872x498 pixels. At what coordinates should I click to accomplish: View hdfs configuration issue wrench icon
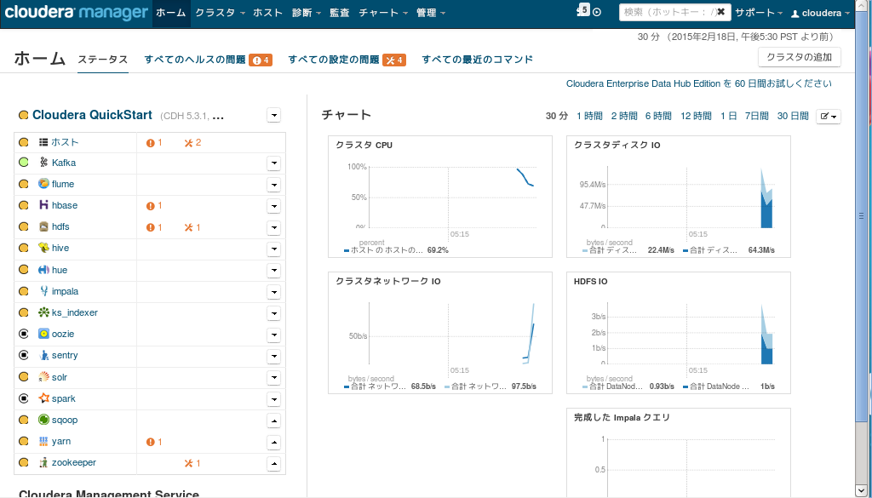click(188, 227)
